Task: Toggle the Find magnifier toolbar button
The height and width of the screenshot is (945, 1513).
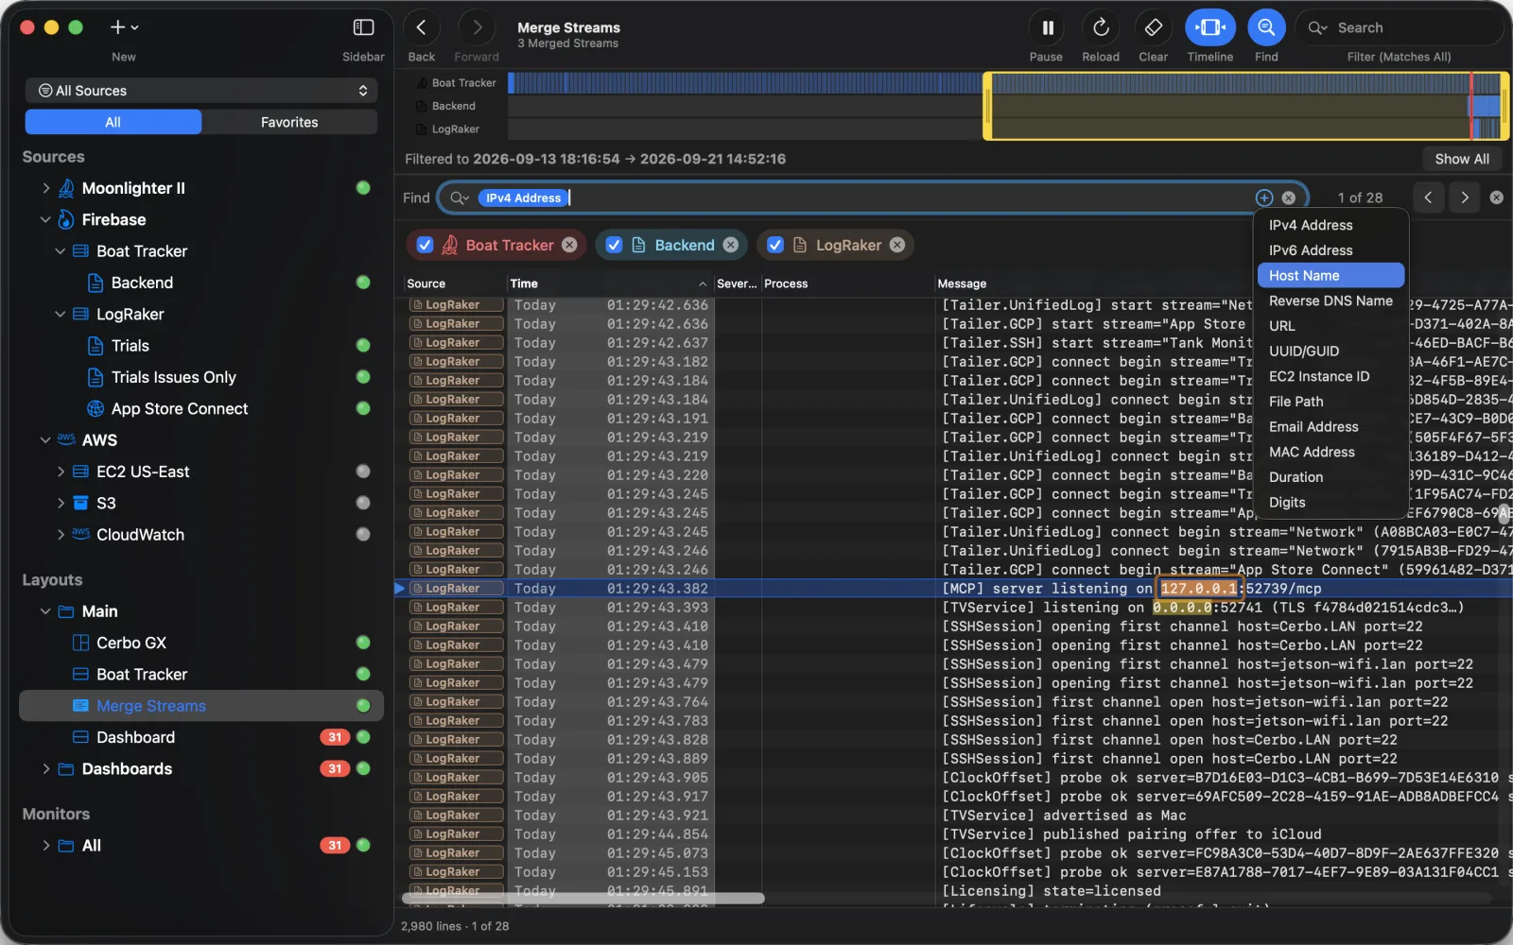Action: (1266, 28)
